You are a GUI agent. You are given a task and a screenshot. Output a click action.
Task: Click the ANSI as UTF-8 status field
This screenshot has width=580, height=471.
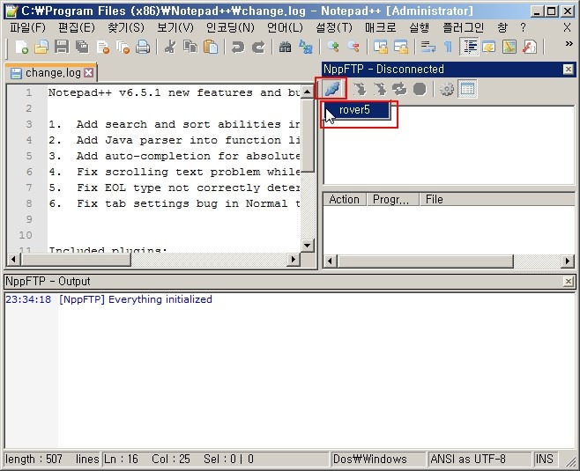[x=480, y=460]
